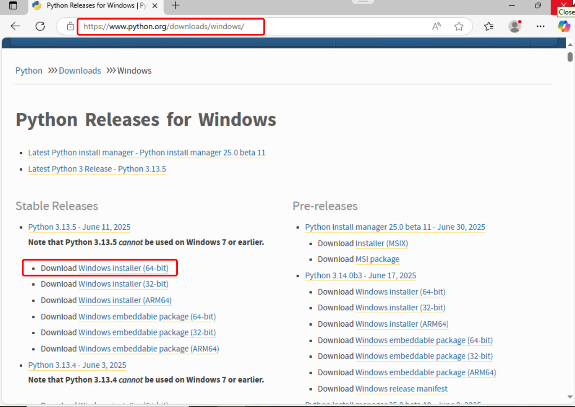Download the MSI package pre-release
This screenshot has width=575, height=407.
pyautogui.click(x=377, y=259)
